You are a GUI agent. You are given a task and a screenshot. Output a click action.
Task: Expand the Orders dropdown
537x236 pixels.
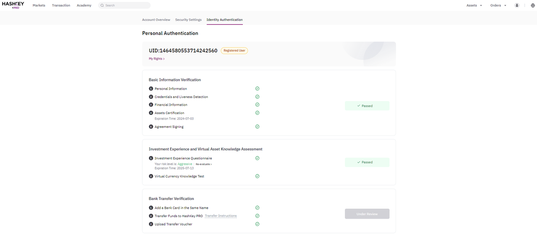click(x=498, y=5)
